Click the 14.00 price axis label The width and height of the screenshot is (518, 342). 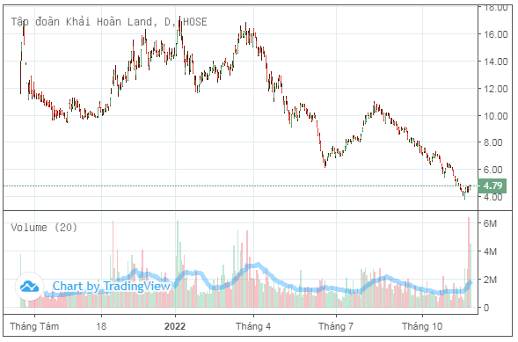click(x=495, y=62)
